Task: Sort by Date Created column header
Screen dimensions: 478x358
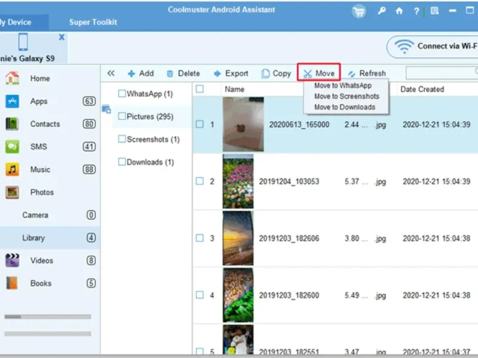Action: tap(422, 89)
